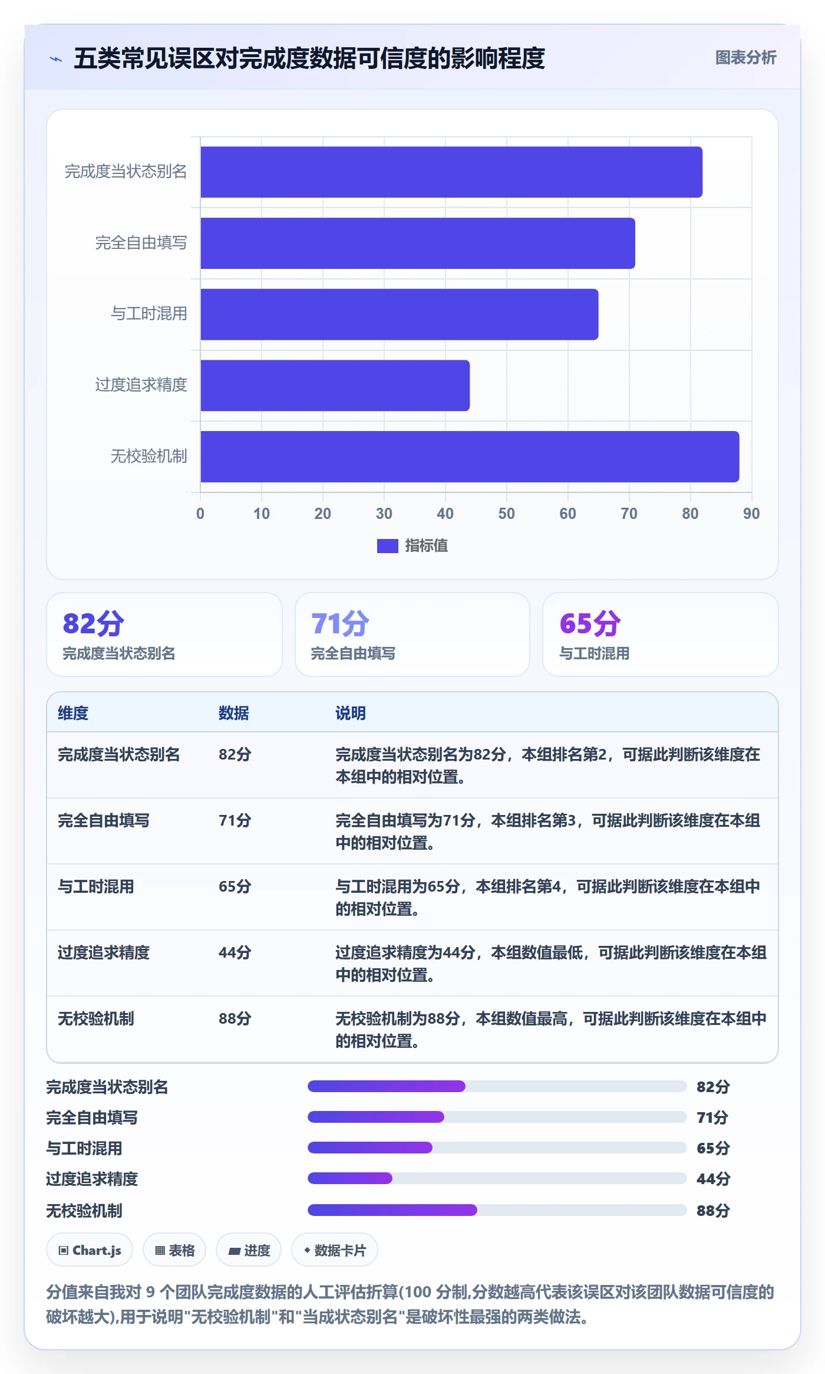Click the 完成度当状态别名 progress bar
Image resolution: width=825 pixels, height=1374 pixels.
[x=497, y=1086]
